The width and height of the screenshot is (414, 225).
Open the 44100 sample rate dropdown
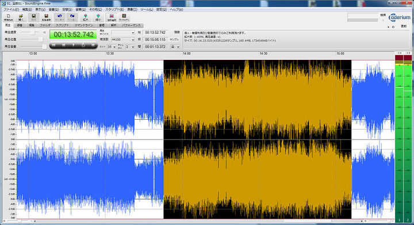pos(123,39)
